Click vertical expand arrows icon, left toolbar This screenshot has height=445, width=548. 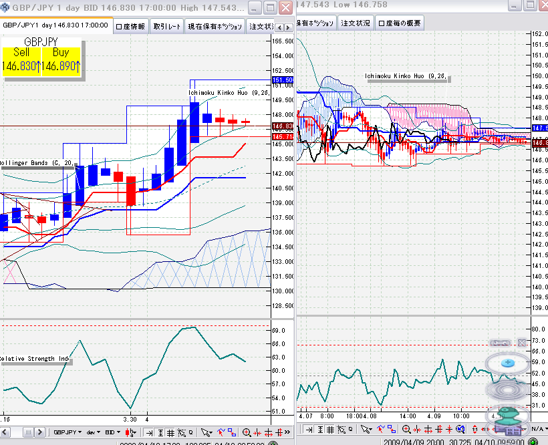click(x=279, y=433)
